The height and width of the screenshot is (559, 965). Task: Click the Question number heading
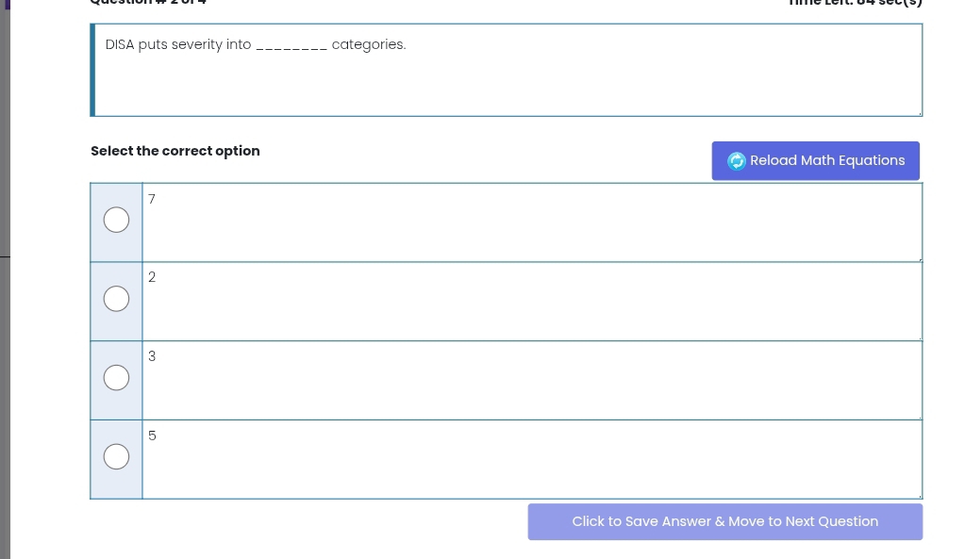click(148, 3)
